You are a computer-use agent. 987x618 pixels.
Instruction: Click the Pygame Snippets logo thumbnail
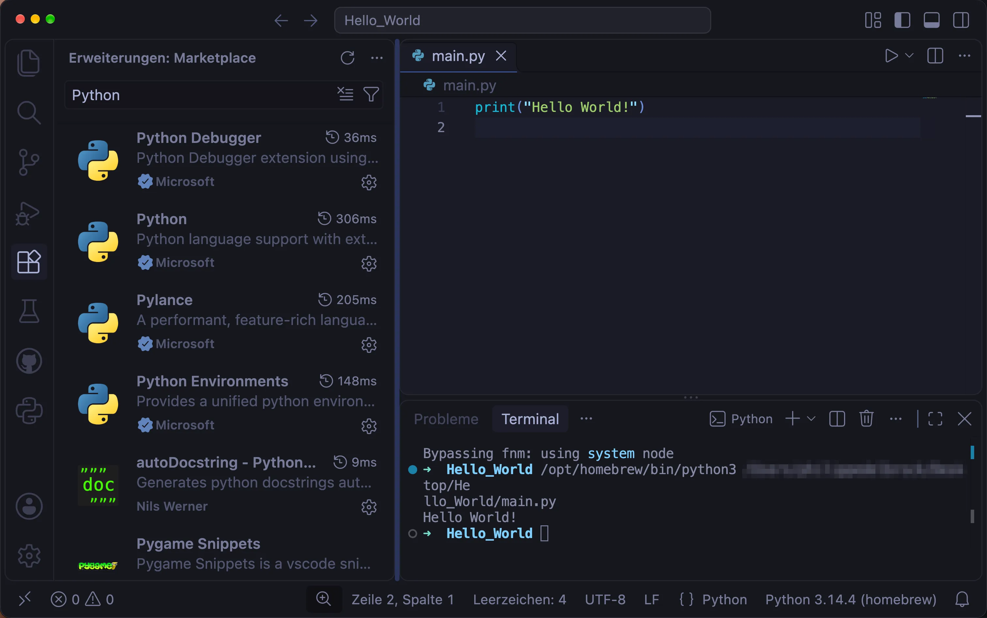98,566
